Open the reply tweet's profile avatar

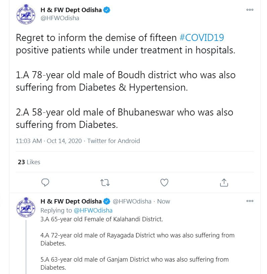tap(26, 207)
